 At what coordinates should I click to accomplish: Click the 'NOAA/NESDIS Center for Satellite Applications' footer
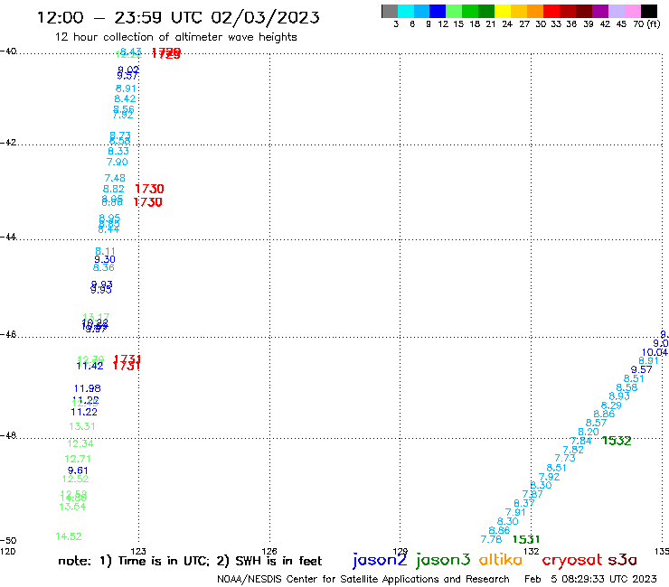coord(363,580)
